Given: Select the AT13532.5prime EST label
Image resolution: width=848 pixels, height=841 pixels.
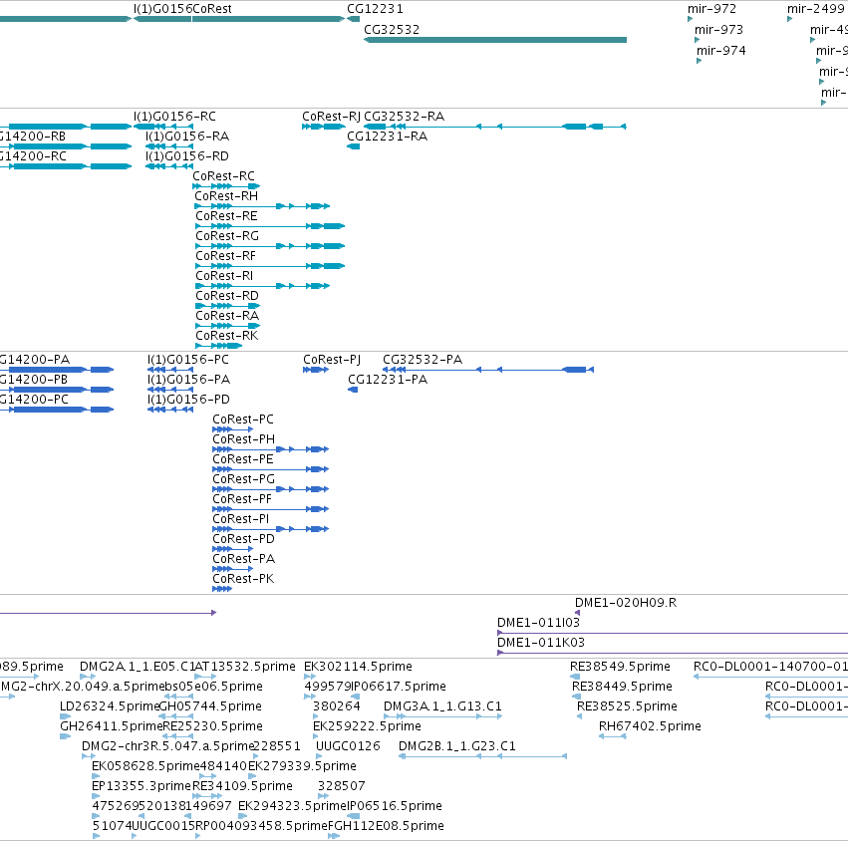Looking at the screenshot, I should point(244,667).
